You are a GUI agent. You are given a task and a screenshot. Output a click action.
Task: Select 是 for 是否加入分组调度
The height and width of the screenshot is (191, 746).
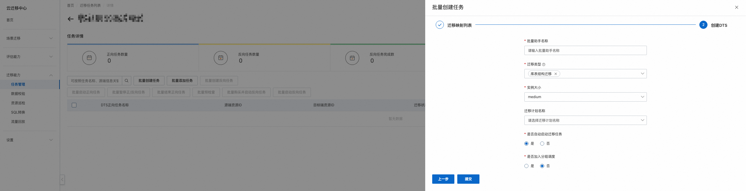click(x=526, y=166)
